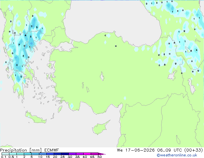Pick the bright magenta swatch between 40 and 45
Viewport: 204px width, 158px height.
(87, 154)
